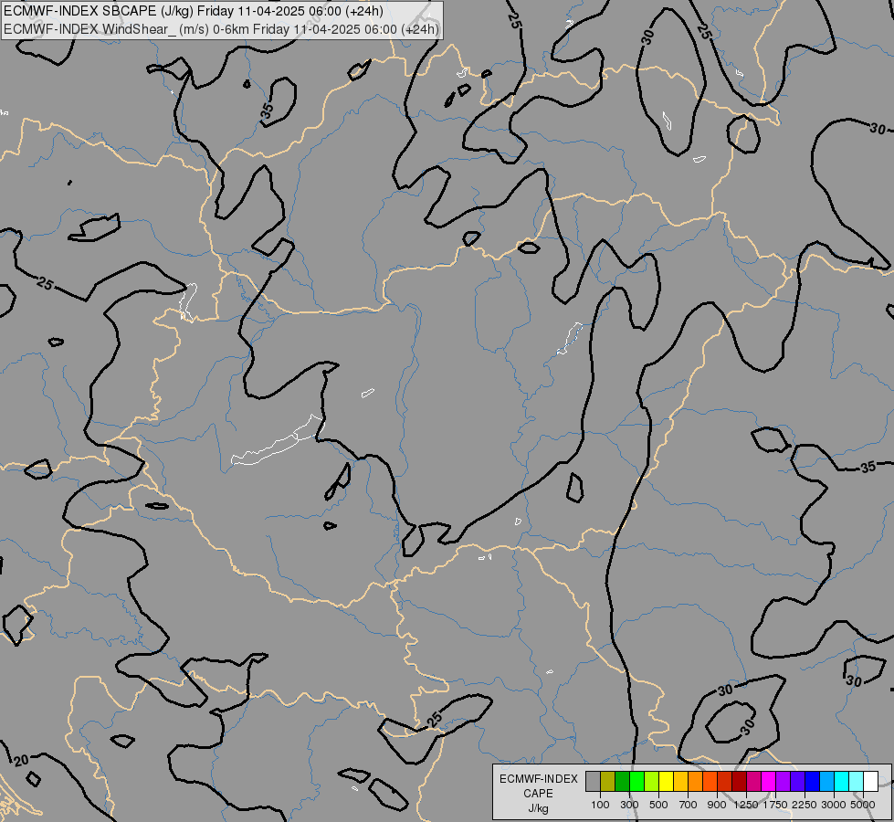Click the 700 legend value label
This screenshot has width=894, height=822.
tap(689, 805)
